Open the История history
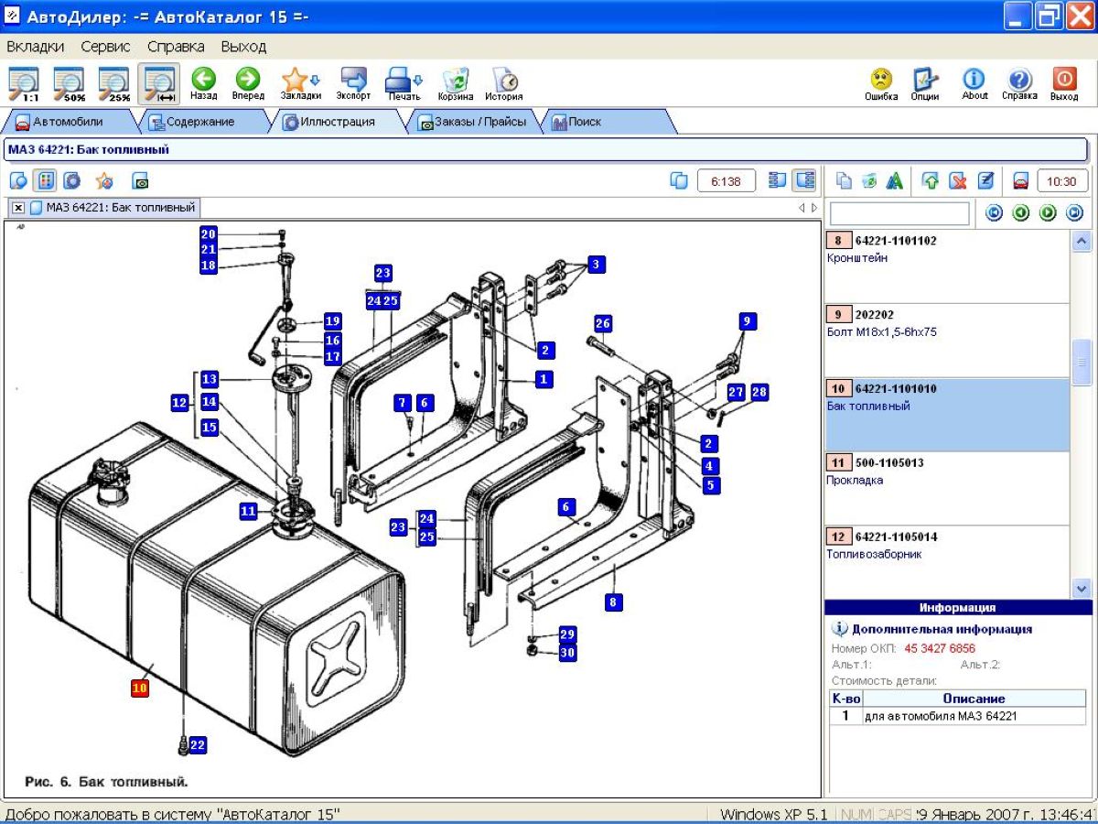The height and width of the screenshot is (824, 1098). point(504,83)
